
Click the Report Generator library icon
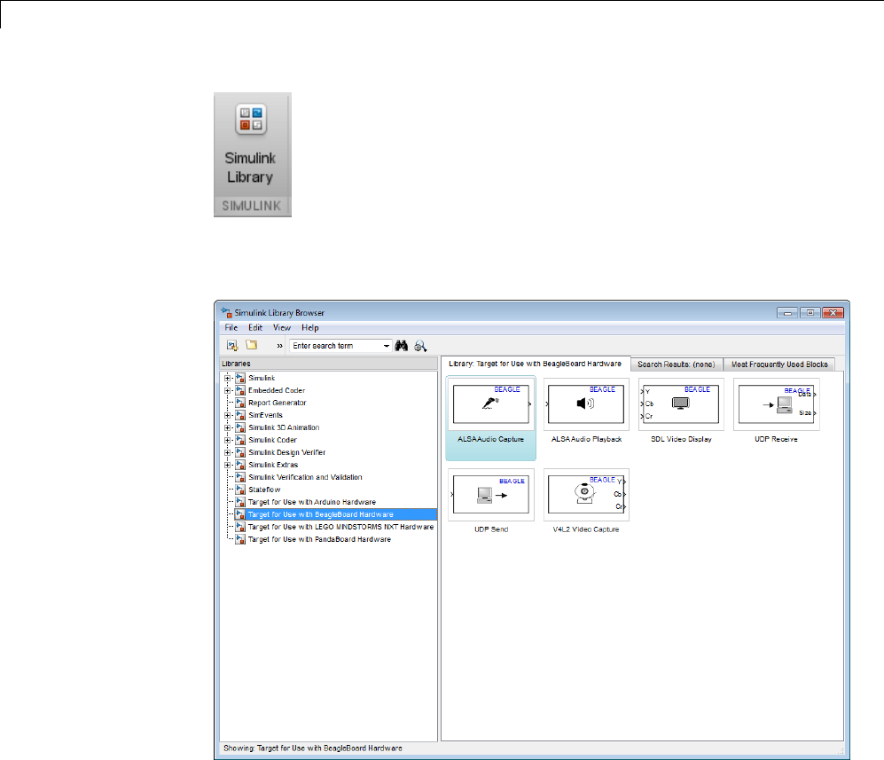point(240,403)
